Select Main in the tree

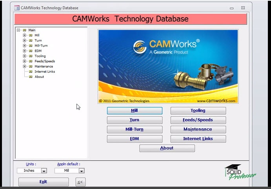coord(32,30)
